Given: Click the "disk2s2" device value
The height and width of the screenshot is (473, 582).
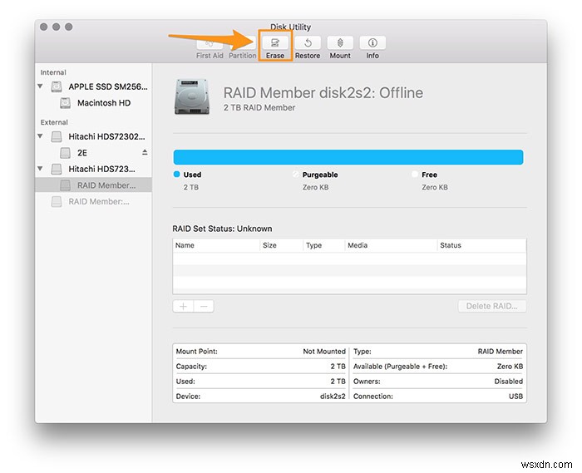Looking at the screenshot, I should point(333,397).
